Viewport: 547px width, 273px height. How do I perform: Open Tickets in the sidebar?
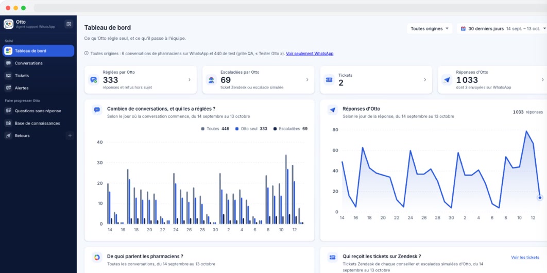click(39, 76)
